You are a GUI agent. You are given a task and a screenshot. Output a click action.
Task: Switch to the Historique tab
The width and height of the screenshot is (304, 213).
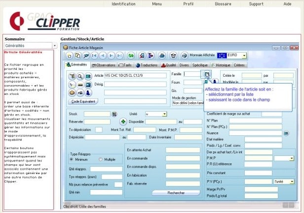point(221,65)
